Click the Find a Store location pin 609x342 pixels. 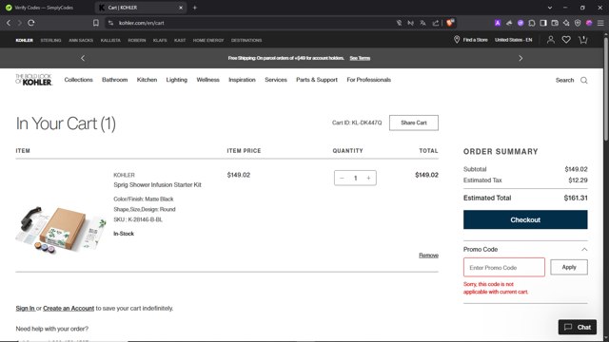pyautogui.click(x=457, y=40)
